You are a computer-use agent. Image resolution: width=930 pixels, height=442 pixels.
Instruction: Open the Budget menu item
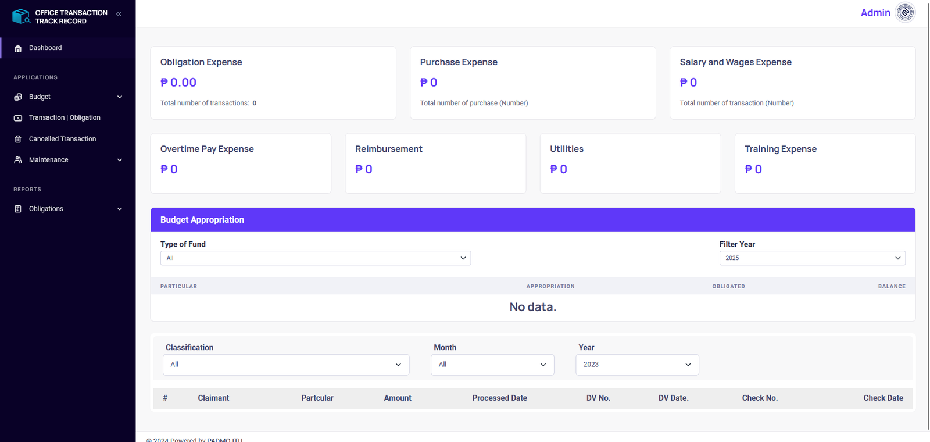pyautogui.click(x=68, y=97)
